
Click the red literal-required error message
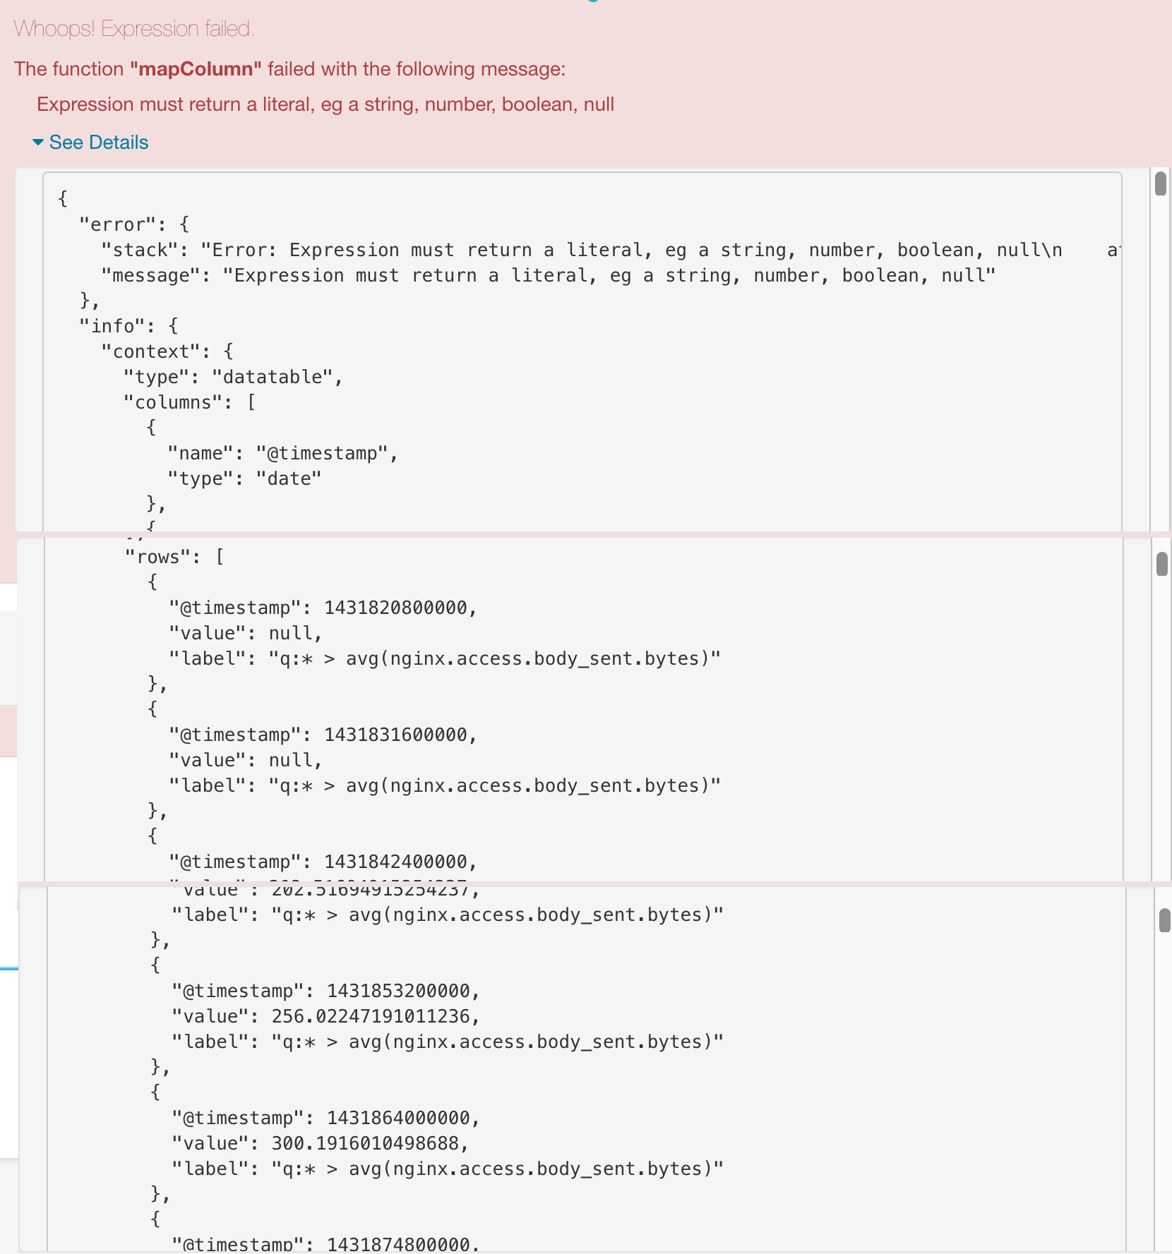[325, 104]
